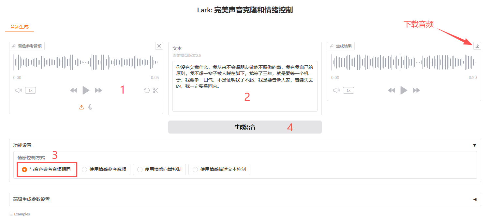
Task: Select 使用情感参考音频 option
Action: [x=104, y=169]
